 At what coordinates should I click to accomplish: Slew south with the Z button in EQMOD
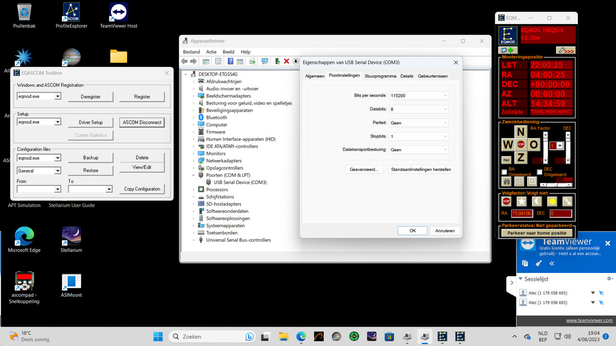pos(521,157)
